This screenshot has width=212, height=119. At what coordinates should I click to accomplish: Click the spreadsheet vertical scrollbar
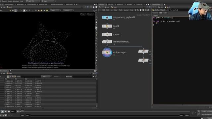click(97, 93)
